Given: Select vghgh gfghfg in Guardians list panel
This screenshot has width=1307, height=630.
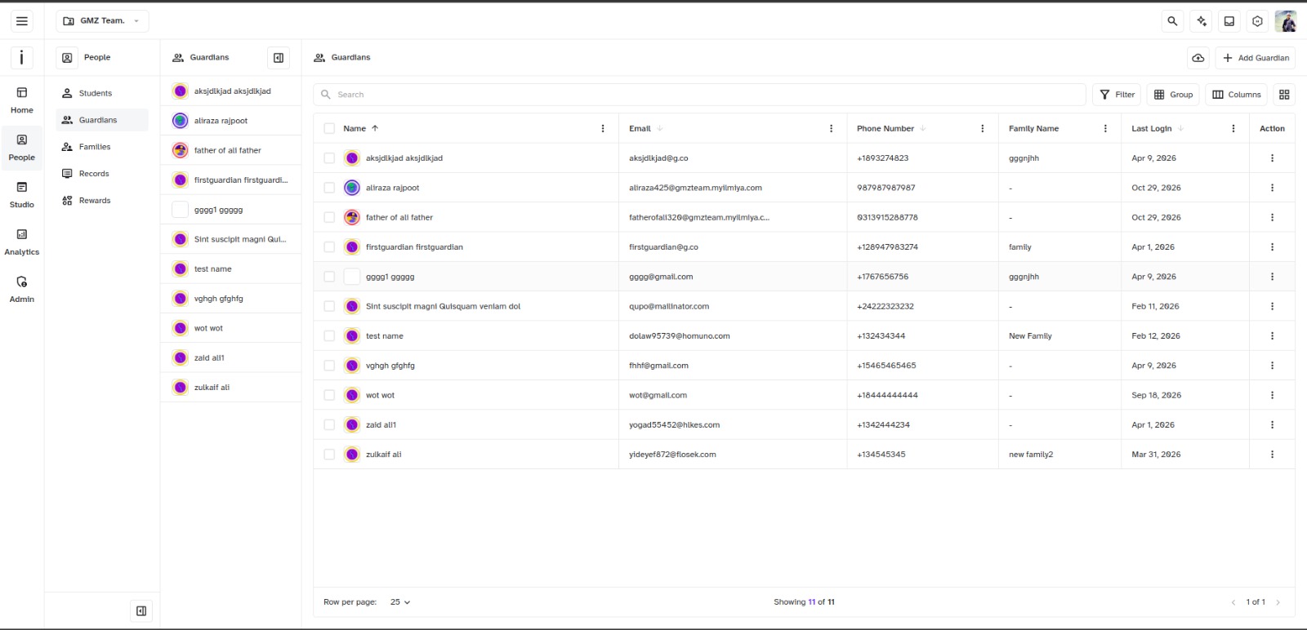Looking at the screenshot, I should click(231, 299).
